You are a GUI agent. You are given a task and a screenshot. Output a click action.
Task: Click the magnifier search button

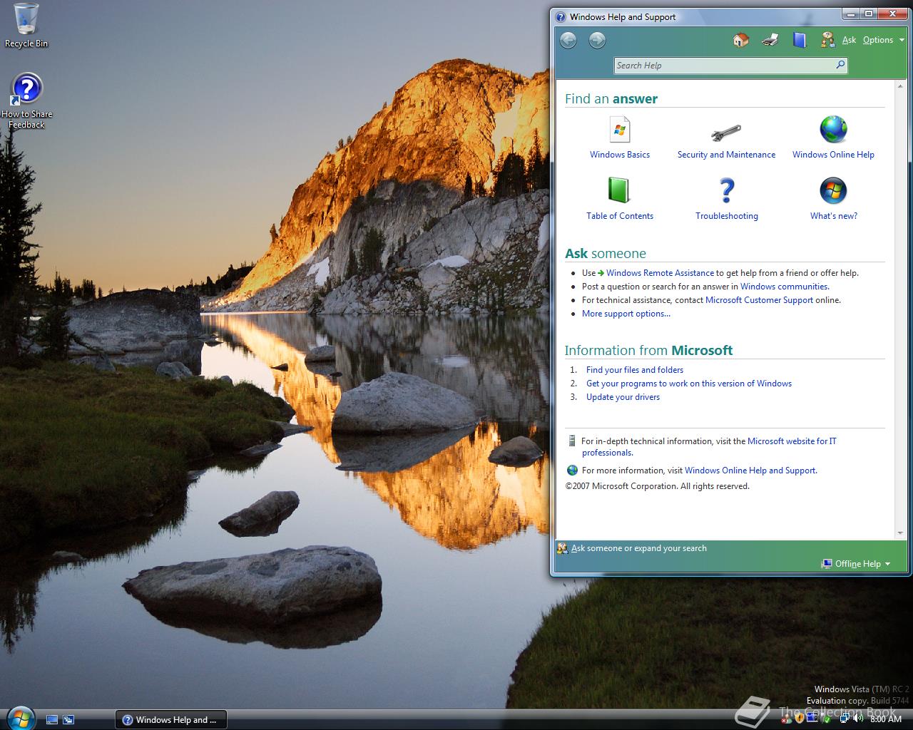(x=840, y=65)
